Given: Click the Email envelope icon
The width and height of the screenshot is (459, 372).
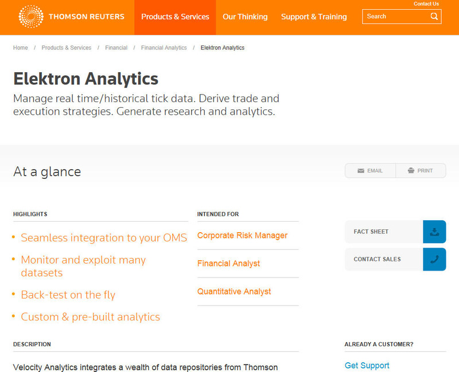Looking at the screenshot, I should [361, 171].
